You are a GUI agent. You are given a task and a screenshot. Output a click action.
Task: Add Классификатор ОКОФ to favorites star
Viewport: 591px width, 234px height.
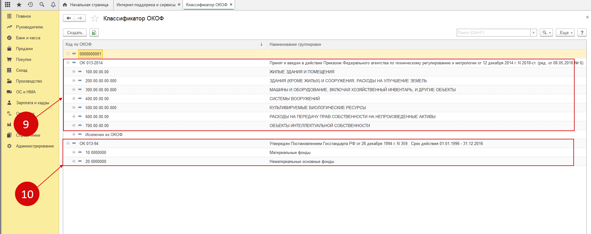point(95,19)
